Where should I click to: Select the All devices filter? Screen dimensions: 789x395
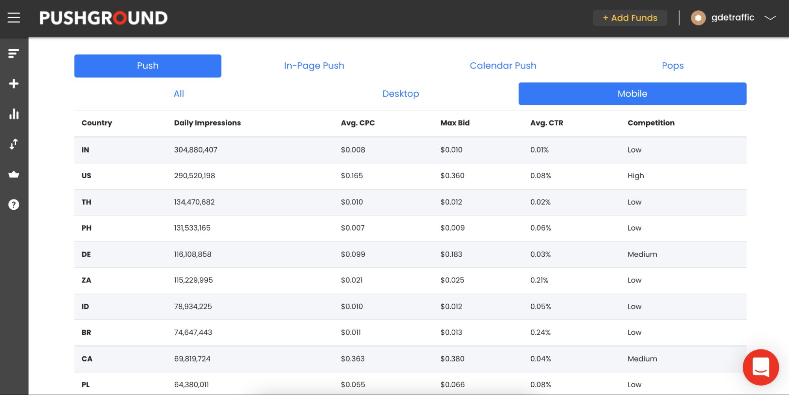(179, 93)
